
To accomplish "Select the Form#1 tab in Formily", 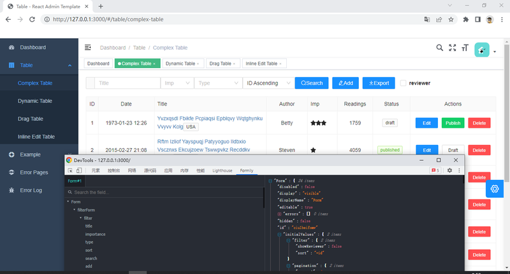I will click(75, 181).
